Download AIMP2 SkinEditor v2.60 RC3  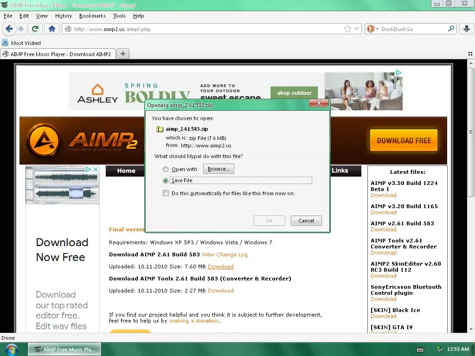(384, 276)
